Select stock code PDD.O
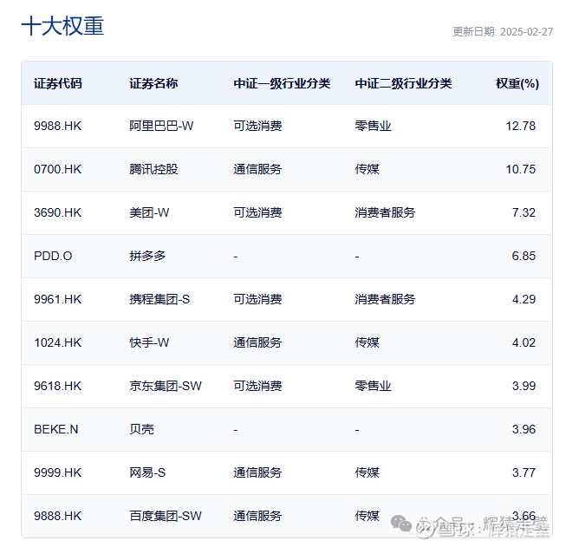The width and height of the screenshot is (566, 547). (x=53, y=256)
